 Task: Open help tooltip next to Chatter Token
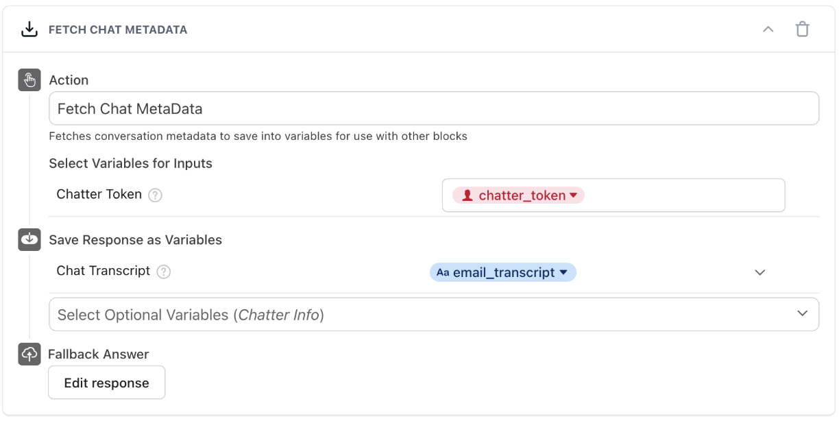point(156,195)
